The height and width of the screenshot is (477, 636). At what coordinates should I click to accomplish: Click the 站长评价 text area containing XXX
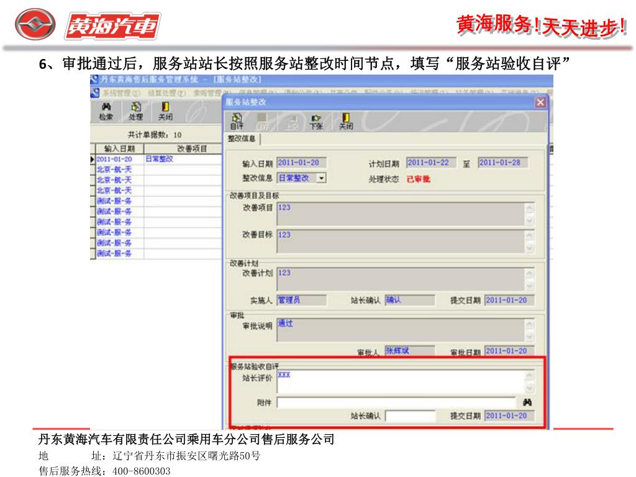[401, 382]
